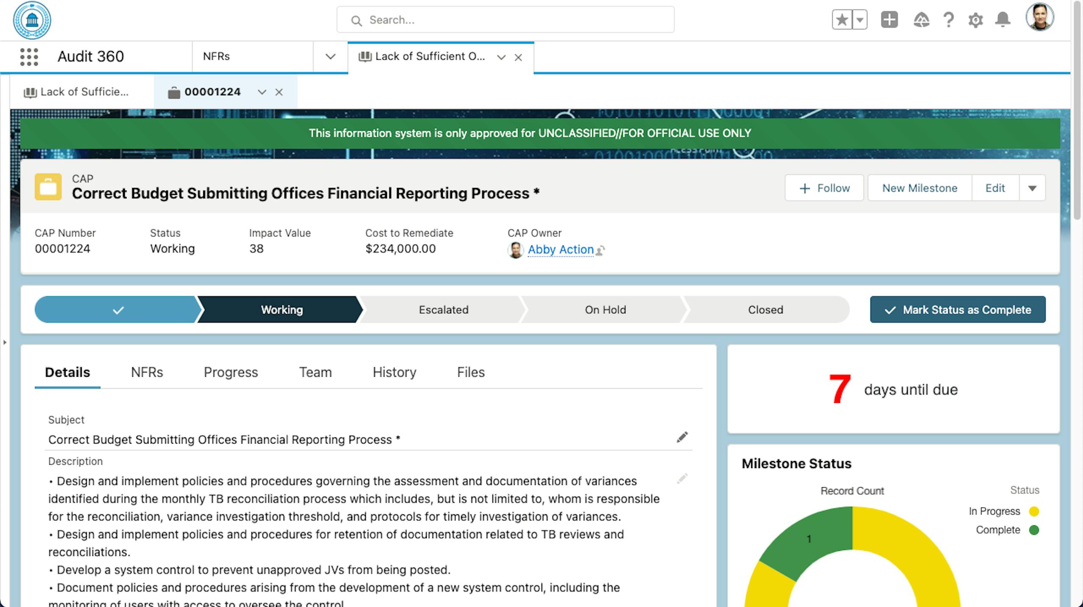The image size is (1083, 607).
Task: Open the Setup gear icon
Action: coord(975,20)
